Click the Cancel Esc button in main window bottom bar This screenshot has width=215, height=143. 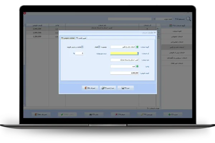41,114
